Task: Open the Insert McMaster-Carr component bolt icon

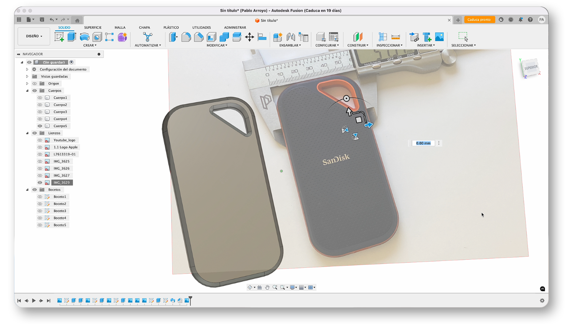Action: tap(427, 37)
